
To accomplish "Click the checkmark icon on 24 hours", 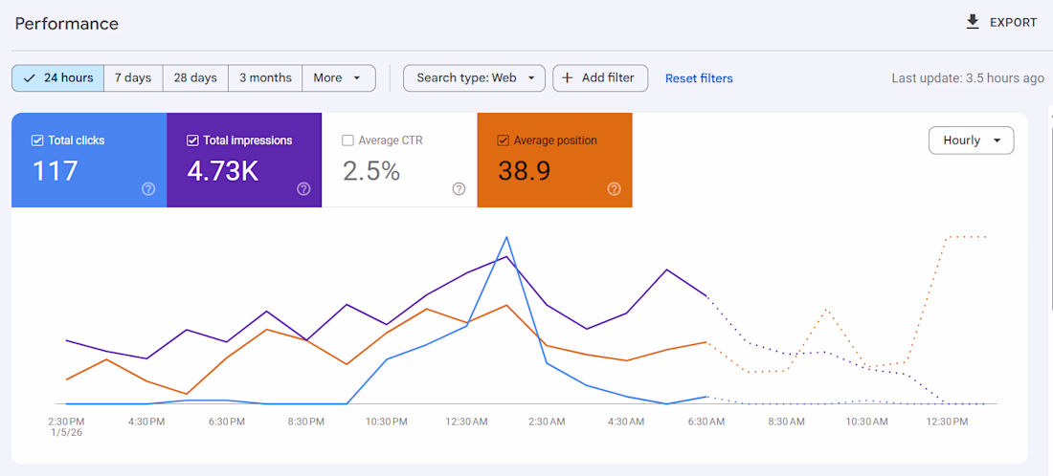I will click(30, 78).
